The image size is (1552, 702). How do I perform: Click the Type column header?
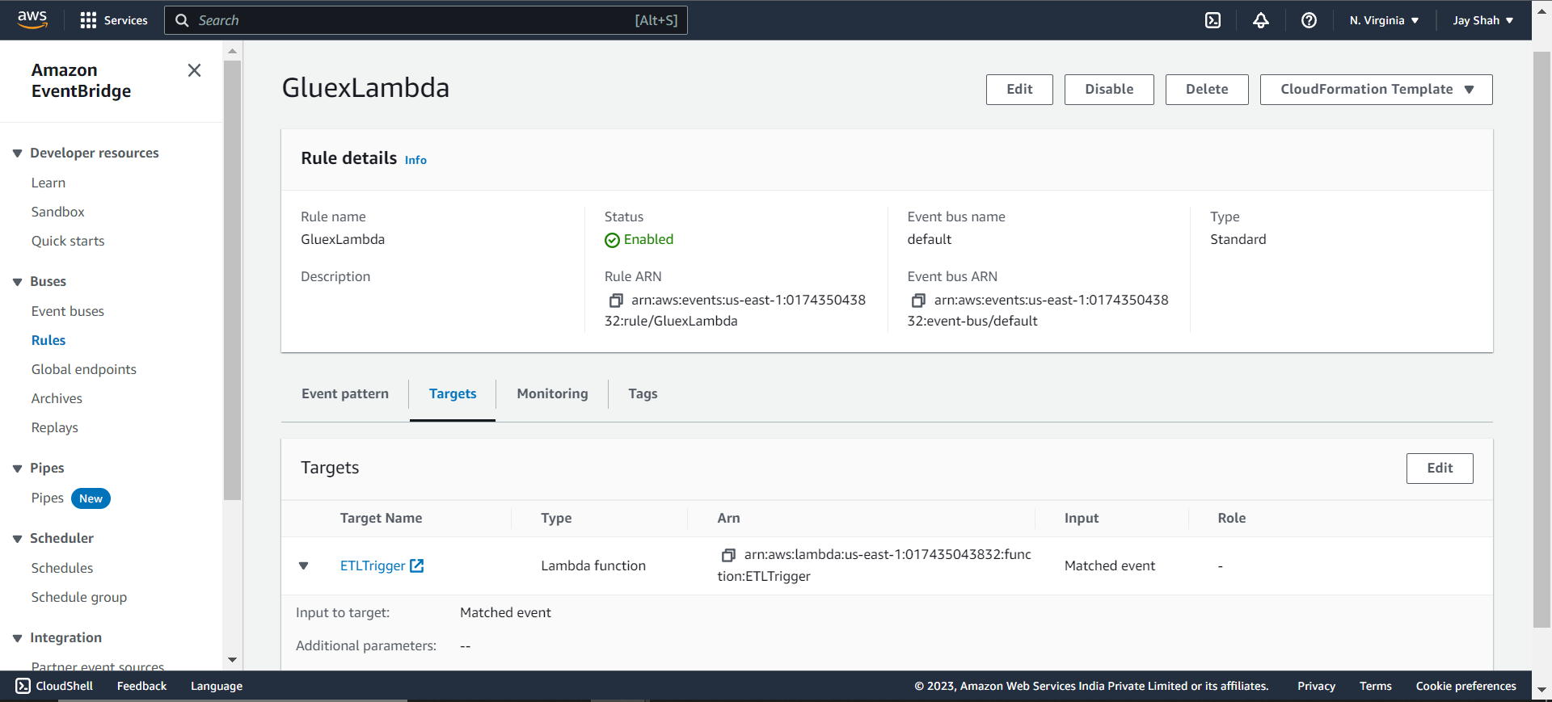tap(556, 518)
